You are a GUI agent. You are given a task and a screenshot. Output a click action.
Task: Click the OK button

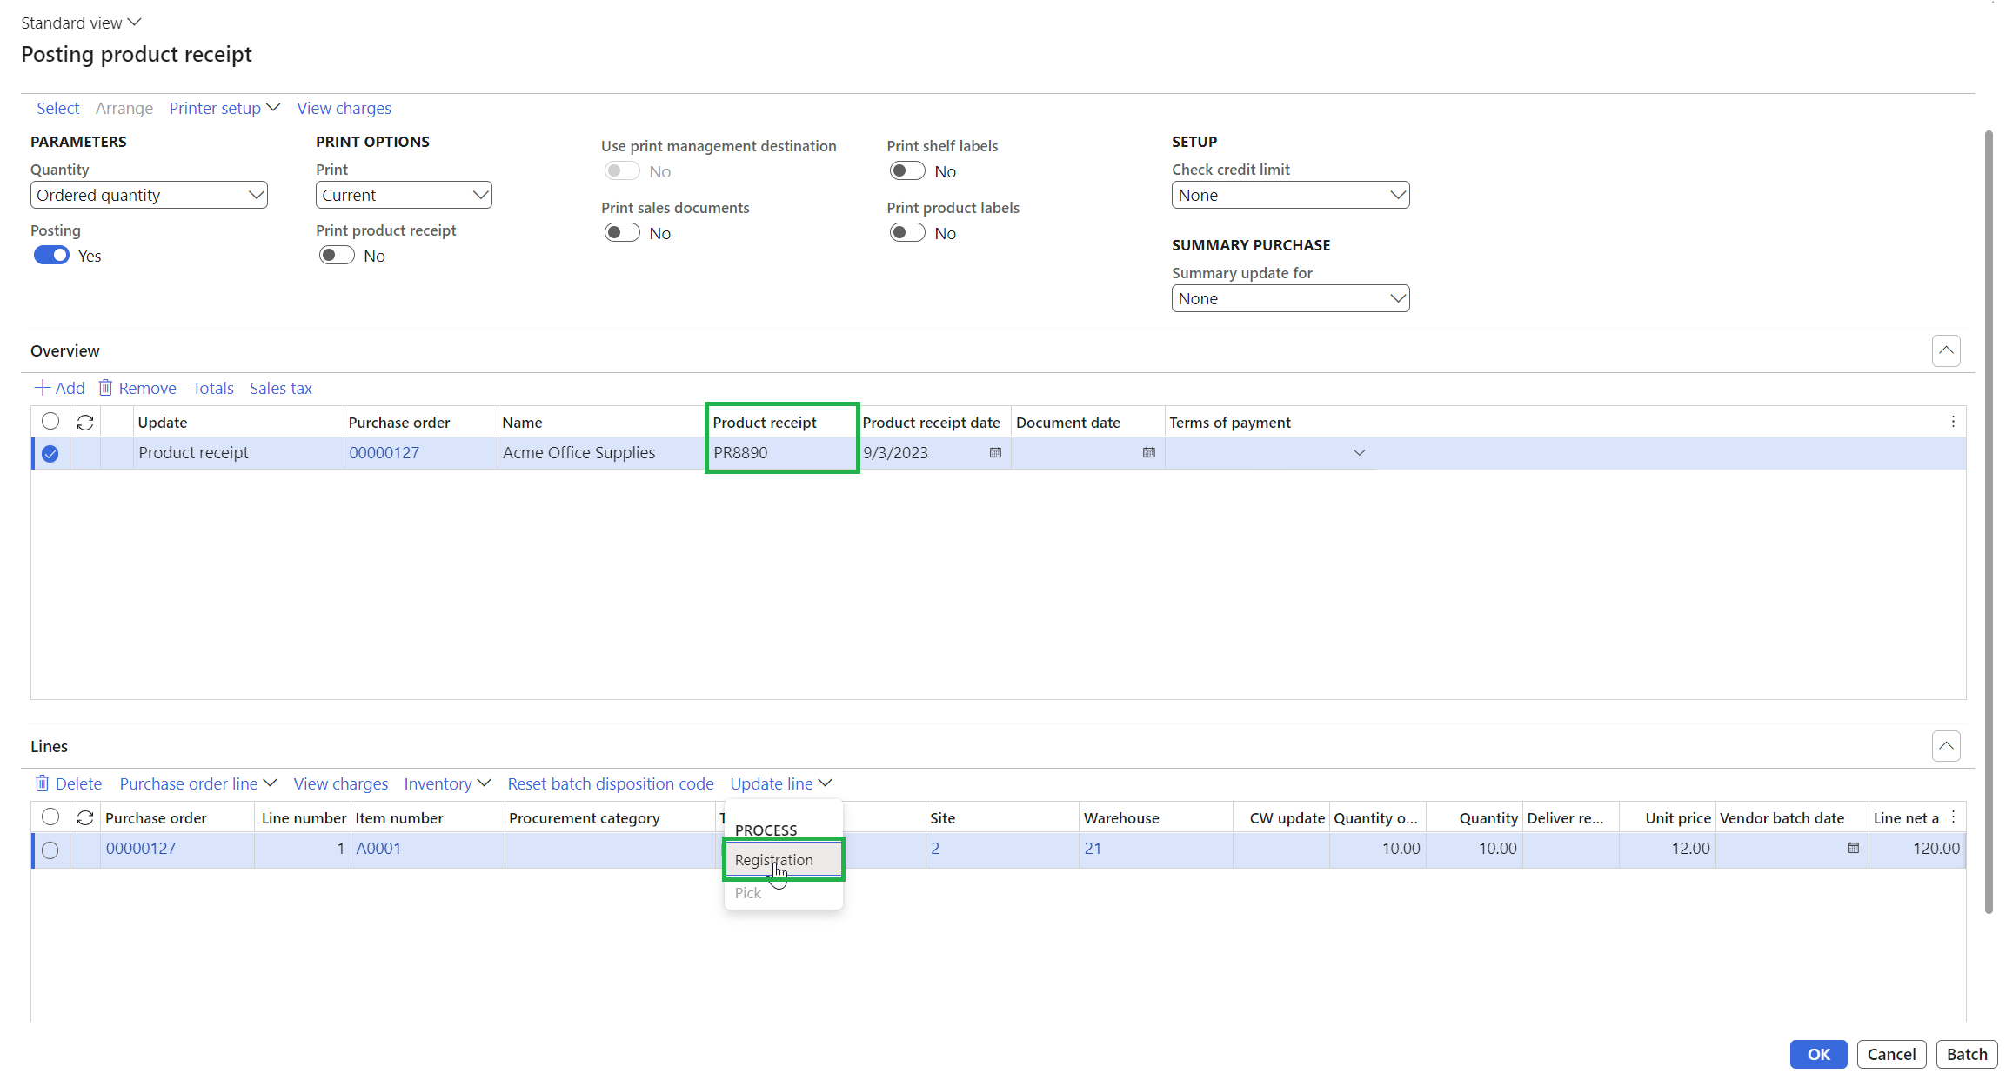(x=1818, y=1054)
